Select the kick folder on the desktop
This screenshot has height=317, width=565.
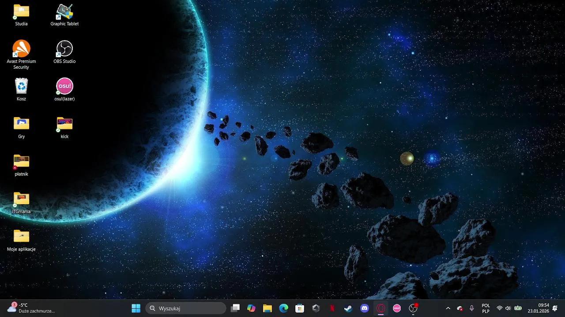64,128
